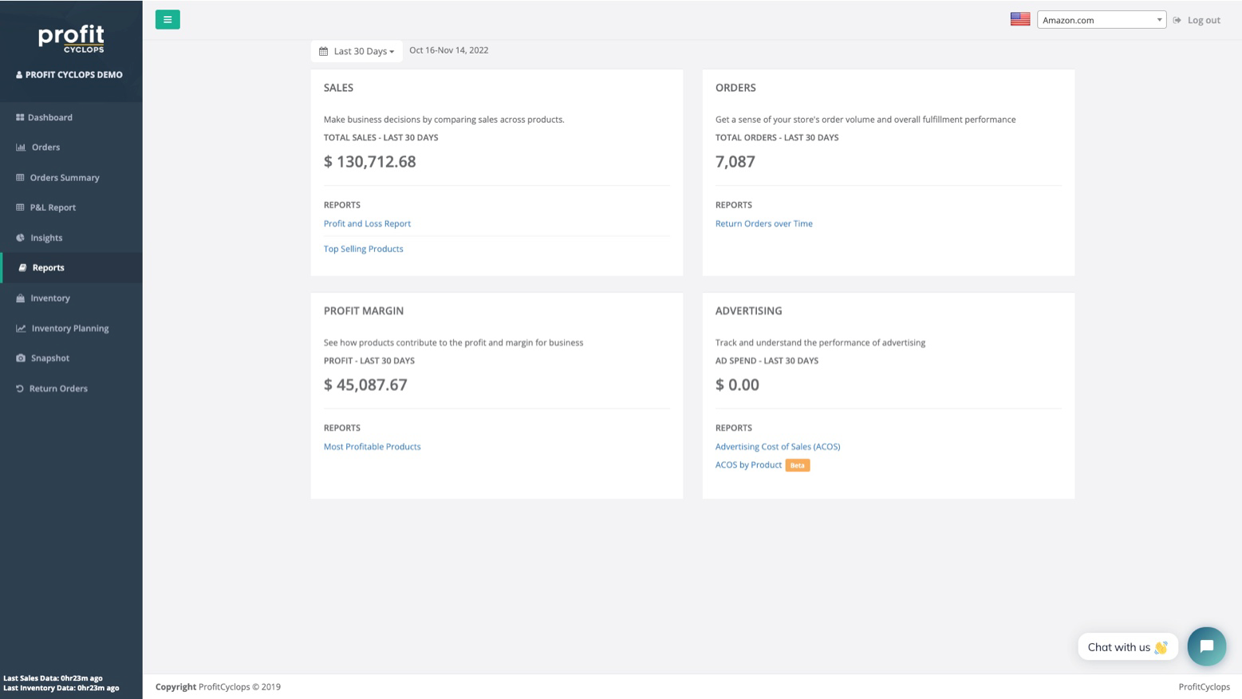
Task: Toggle the green hamburger sidebar button
Action: (x=168, y=19)
